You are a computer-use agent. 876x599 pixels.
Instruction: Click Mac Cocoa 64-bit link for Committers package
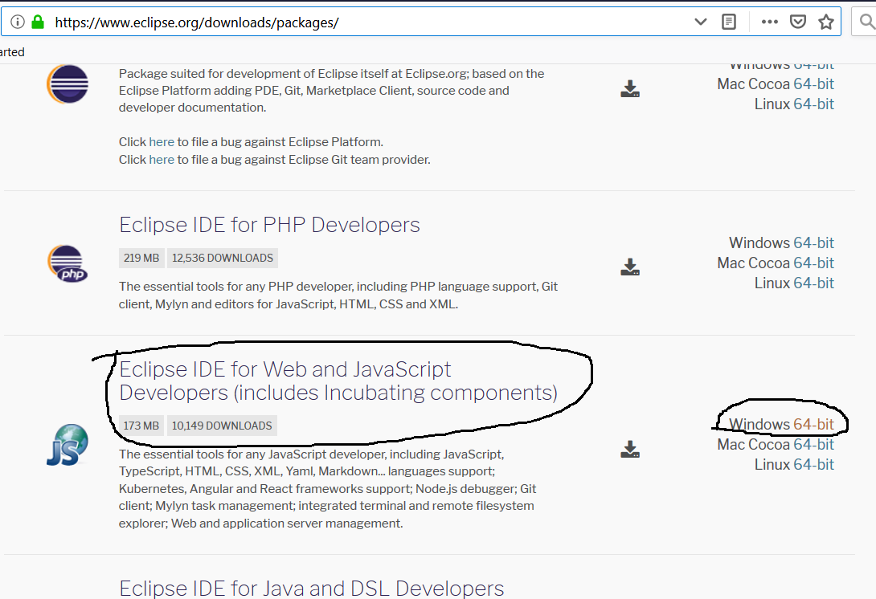(x=813, y=84)
